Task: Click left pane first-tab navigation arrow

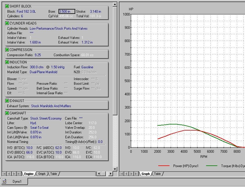Action: tap(4, 174)
